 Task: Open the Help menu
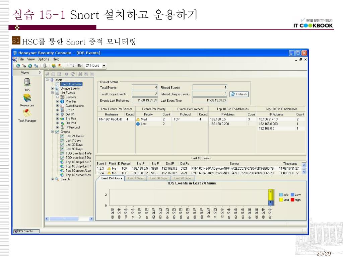(x=56, y=59)
